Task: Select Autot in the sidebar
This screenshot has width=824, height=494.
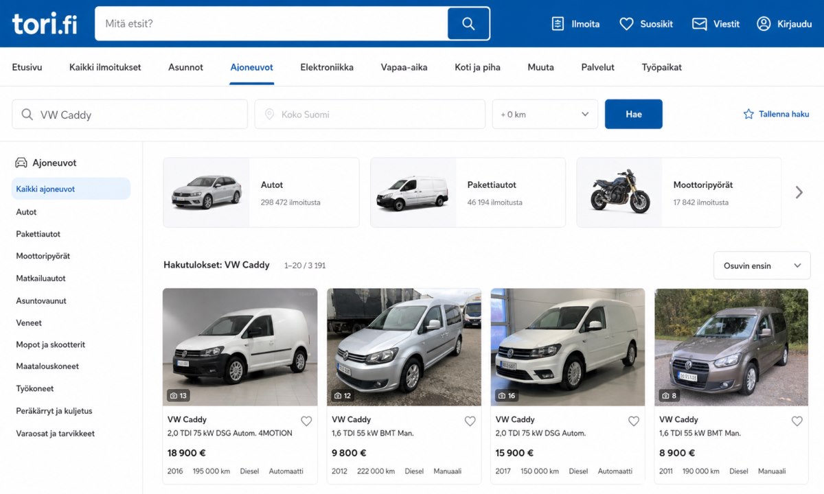Action: [26, 212]
